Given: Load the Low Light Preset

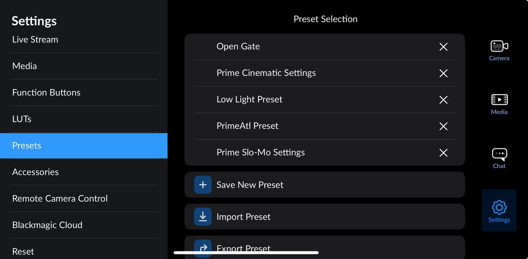Looking at the screenshot, I should pos(250,100).
